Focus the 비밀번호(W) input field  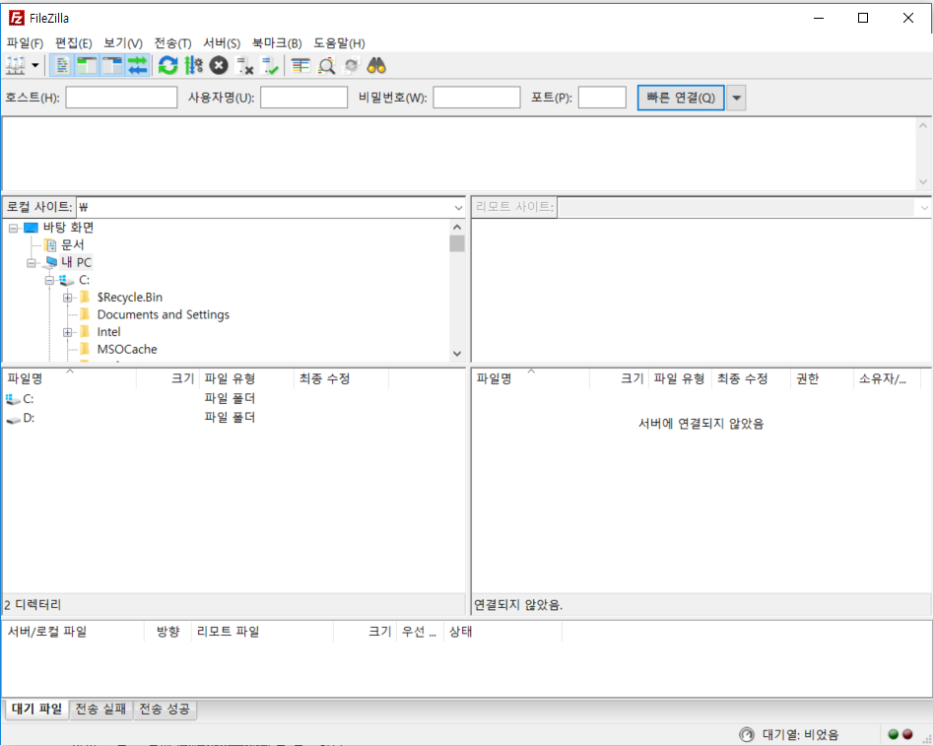[477, 98]
